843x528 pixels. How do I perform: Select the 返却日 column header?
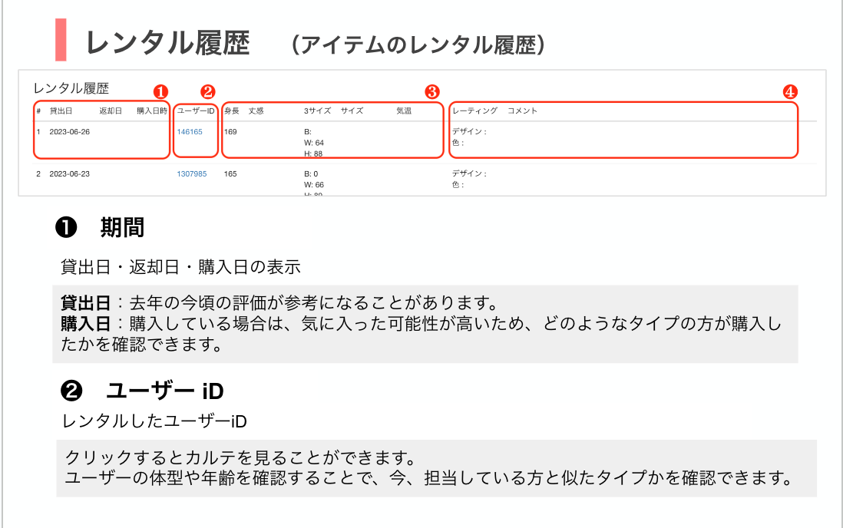point(111,111)
